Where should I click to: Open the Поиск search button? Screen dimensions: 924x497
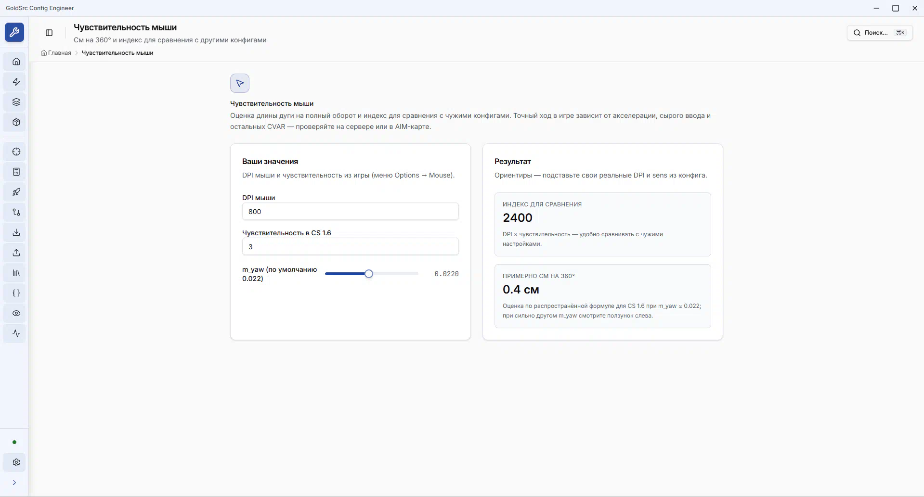click(x=880, y=33)
